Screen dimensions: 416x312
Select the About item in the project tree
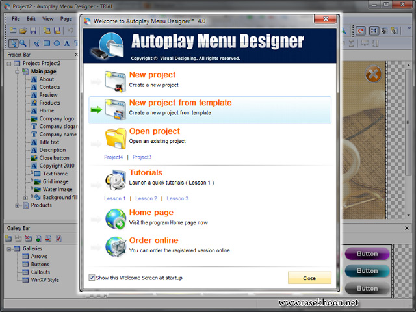[46, 79]
